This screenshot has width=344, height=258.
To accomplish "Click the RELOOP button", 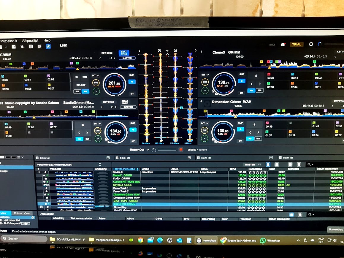I will [x=81, y=85].
